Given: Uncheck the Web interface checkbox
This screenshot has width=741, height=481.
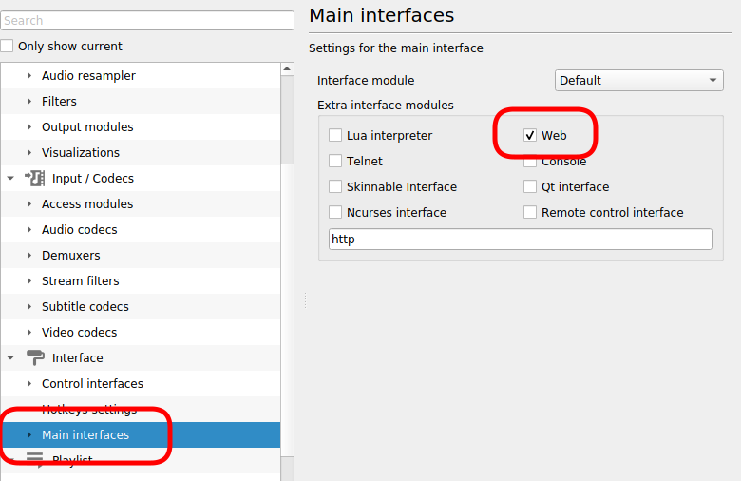Looking at the screenshot, I should [x=530, y=136].
